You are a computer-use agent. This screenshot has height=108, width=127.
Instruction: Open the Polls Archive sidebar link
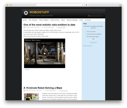coord(89,46)
